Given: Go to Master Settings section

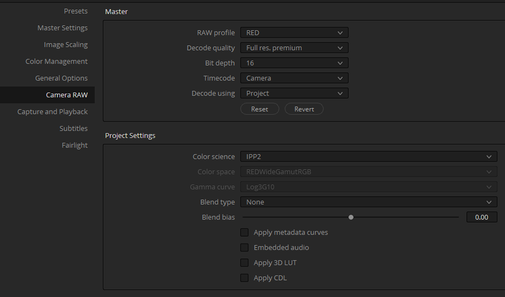Looking at the screenshot, I should point(62,28).
